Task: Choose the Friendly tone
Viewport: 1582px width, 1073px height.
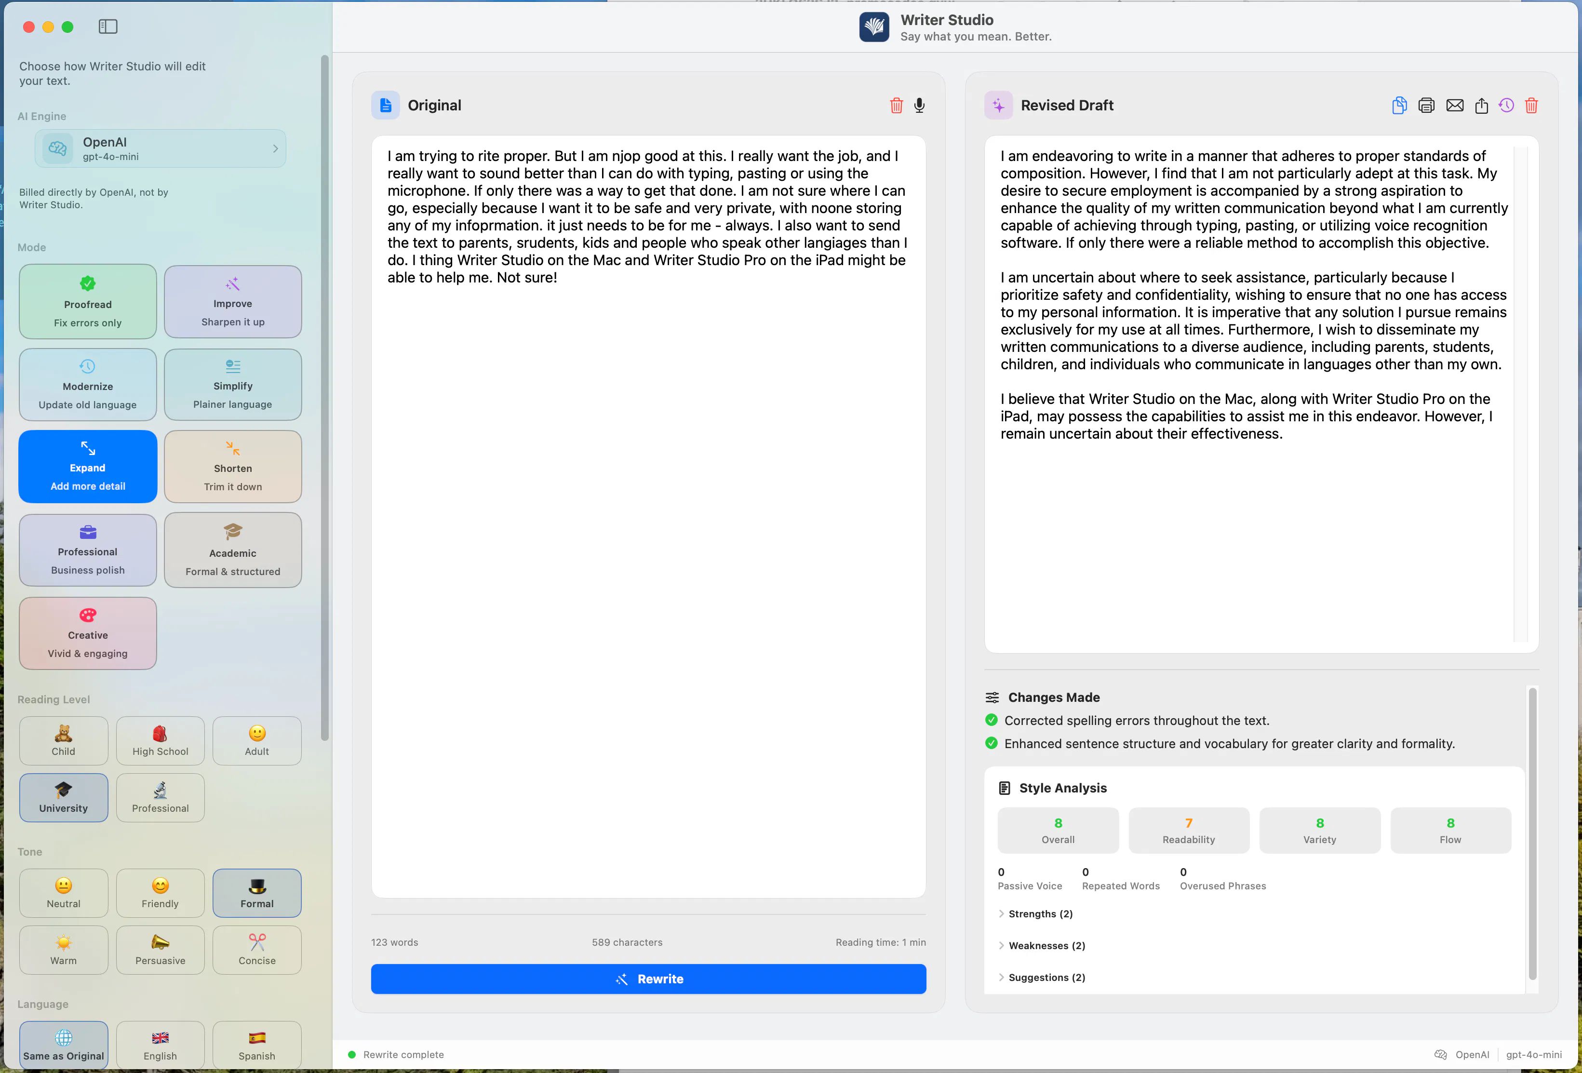Action: (160, 893)
